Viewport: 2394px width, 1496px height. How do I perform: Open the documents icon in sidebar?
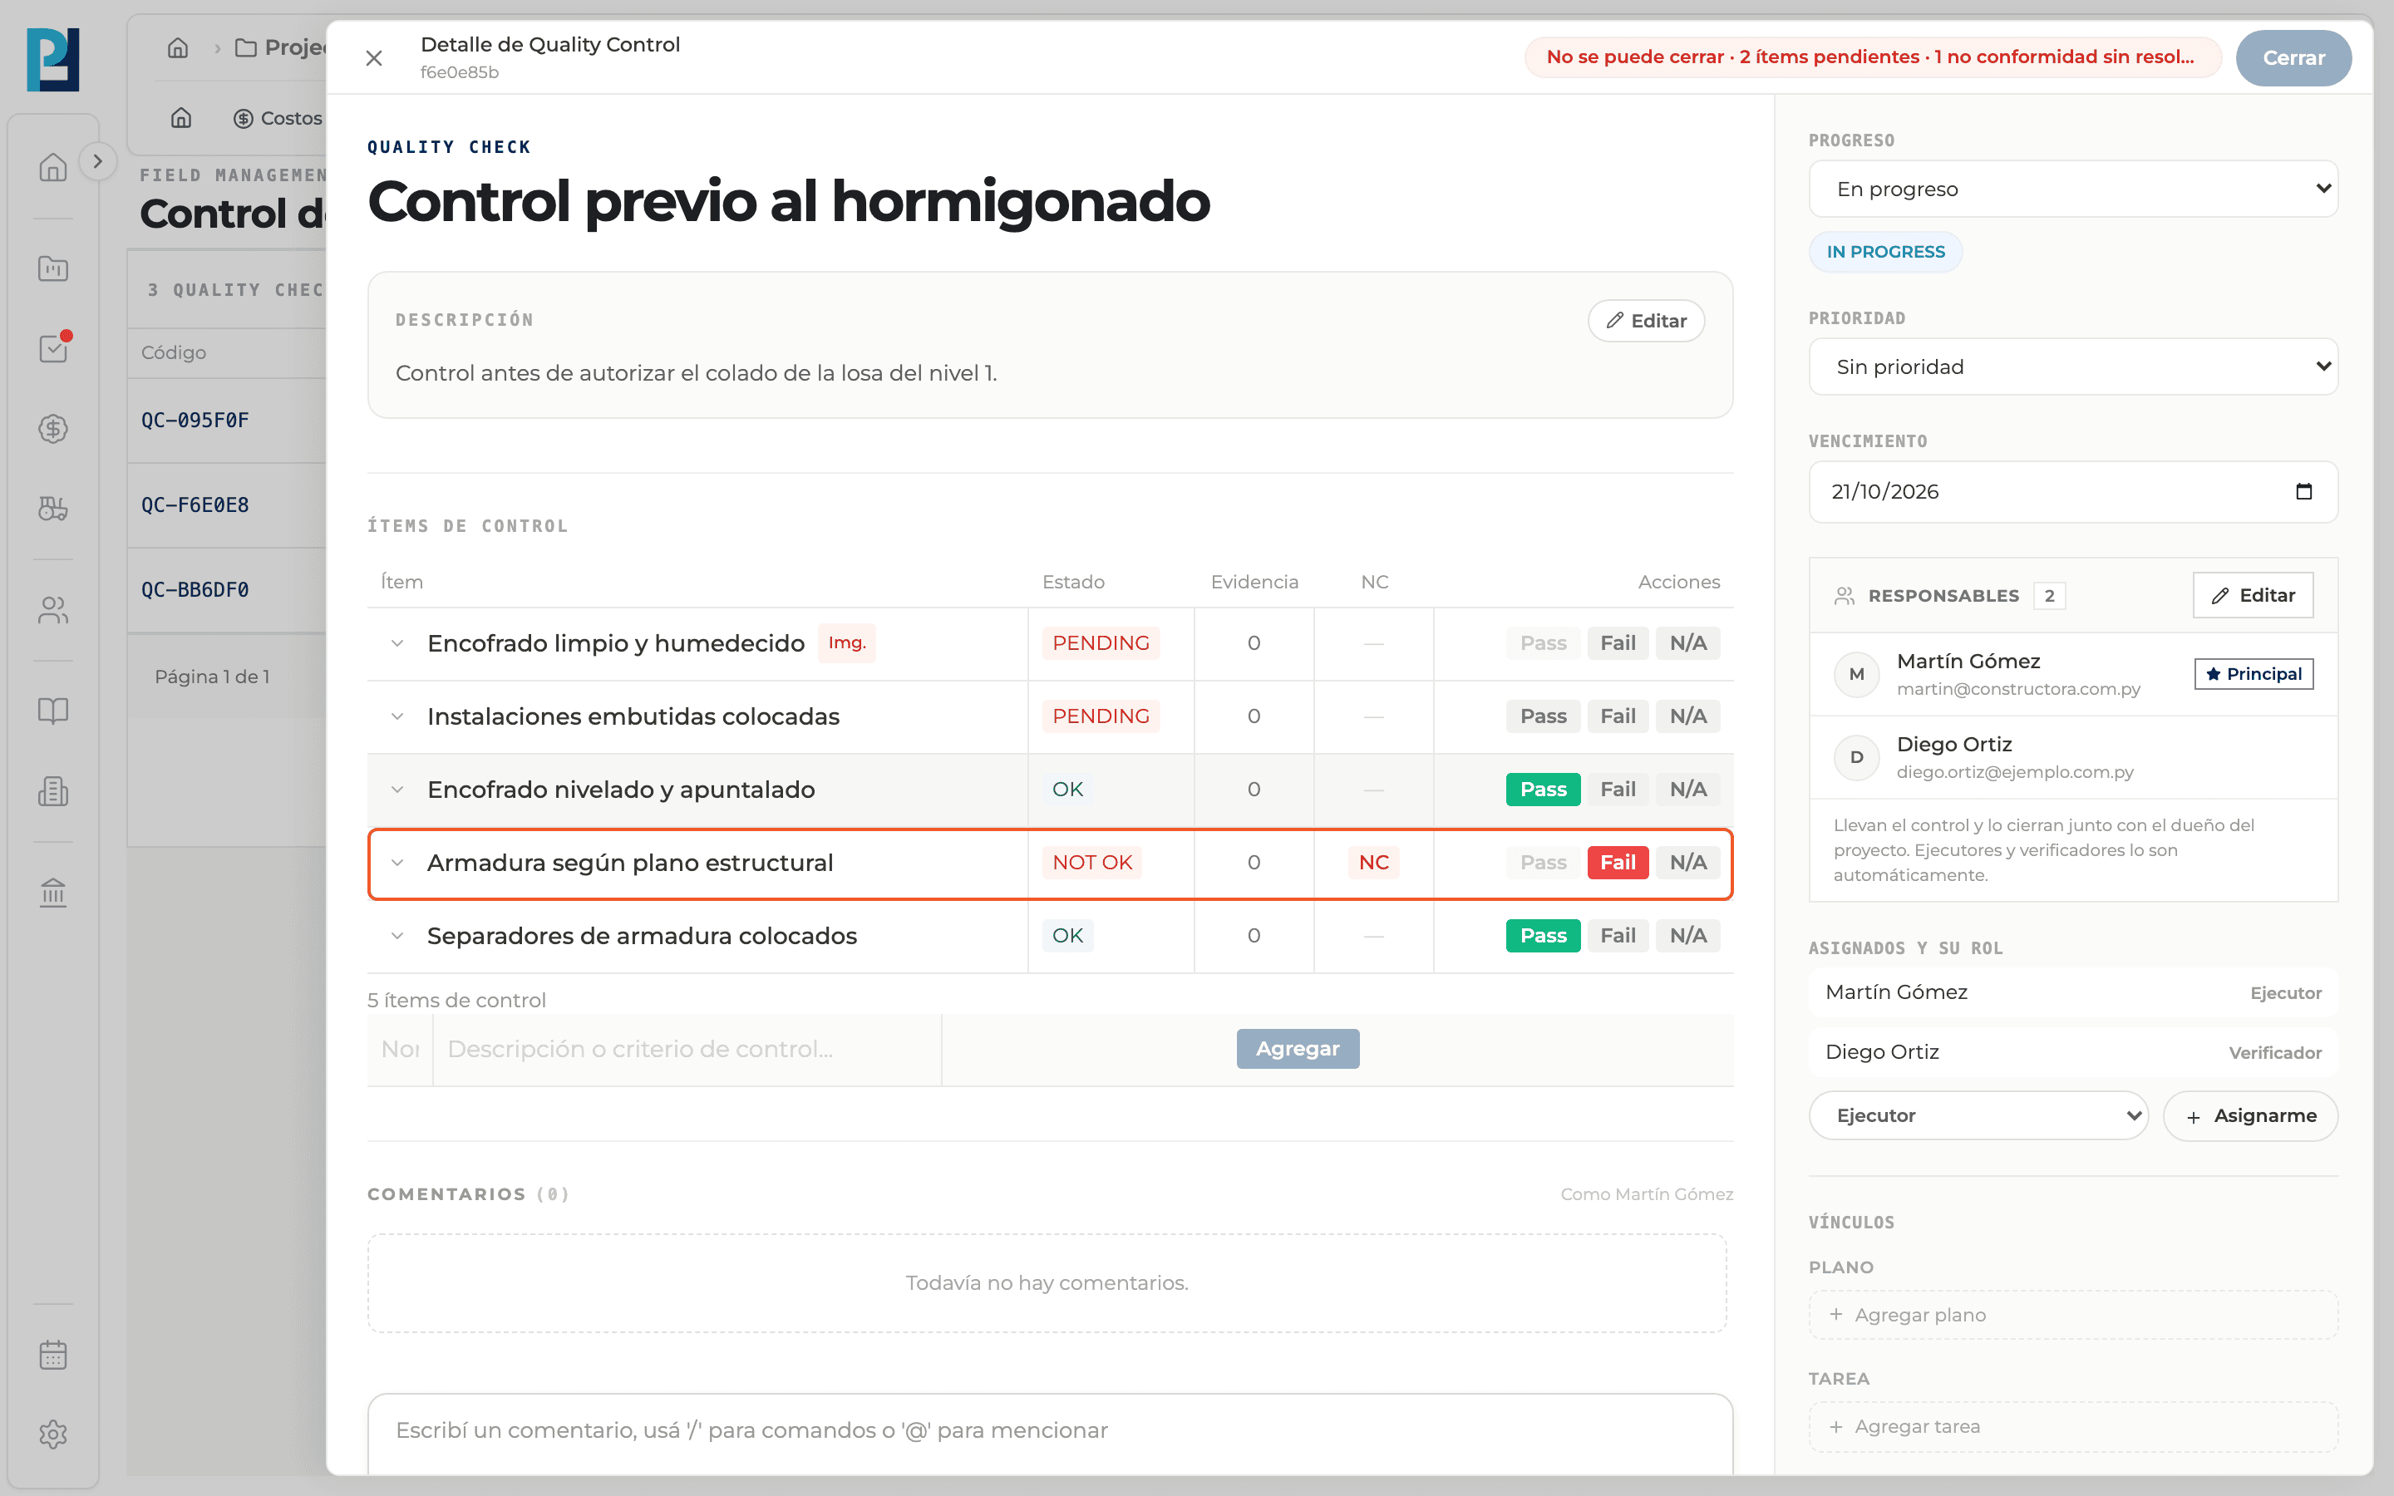[53, 790]
